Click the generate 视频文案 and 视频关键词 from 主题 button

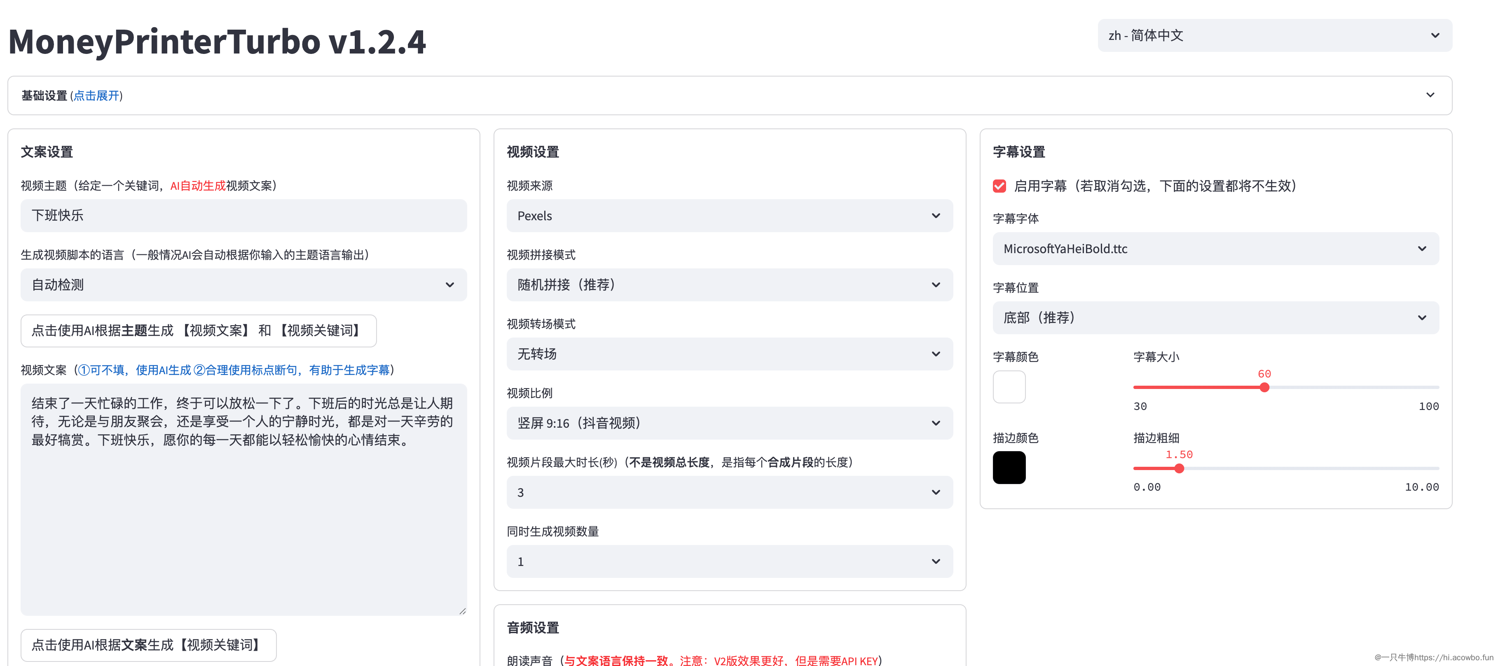pyautogui.click(x=198, y=331)
